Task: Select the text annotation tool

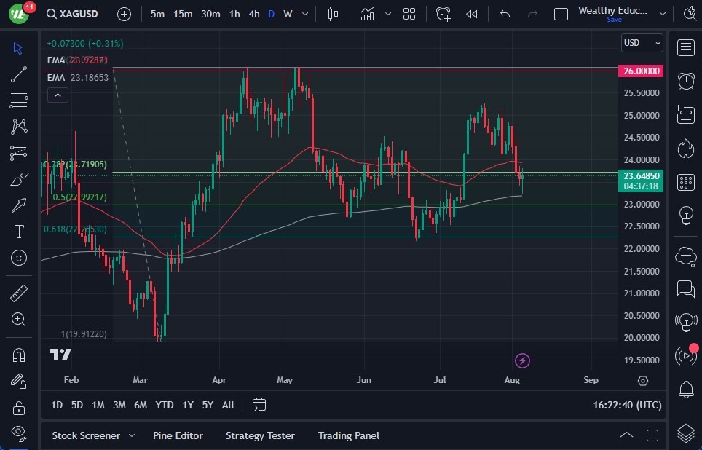Action: tap(19, 232)
